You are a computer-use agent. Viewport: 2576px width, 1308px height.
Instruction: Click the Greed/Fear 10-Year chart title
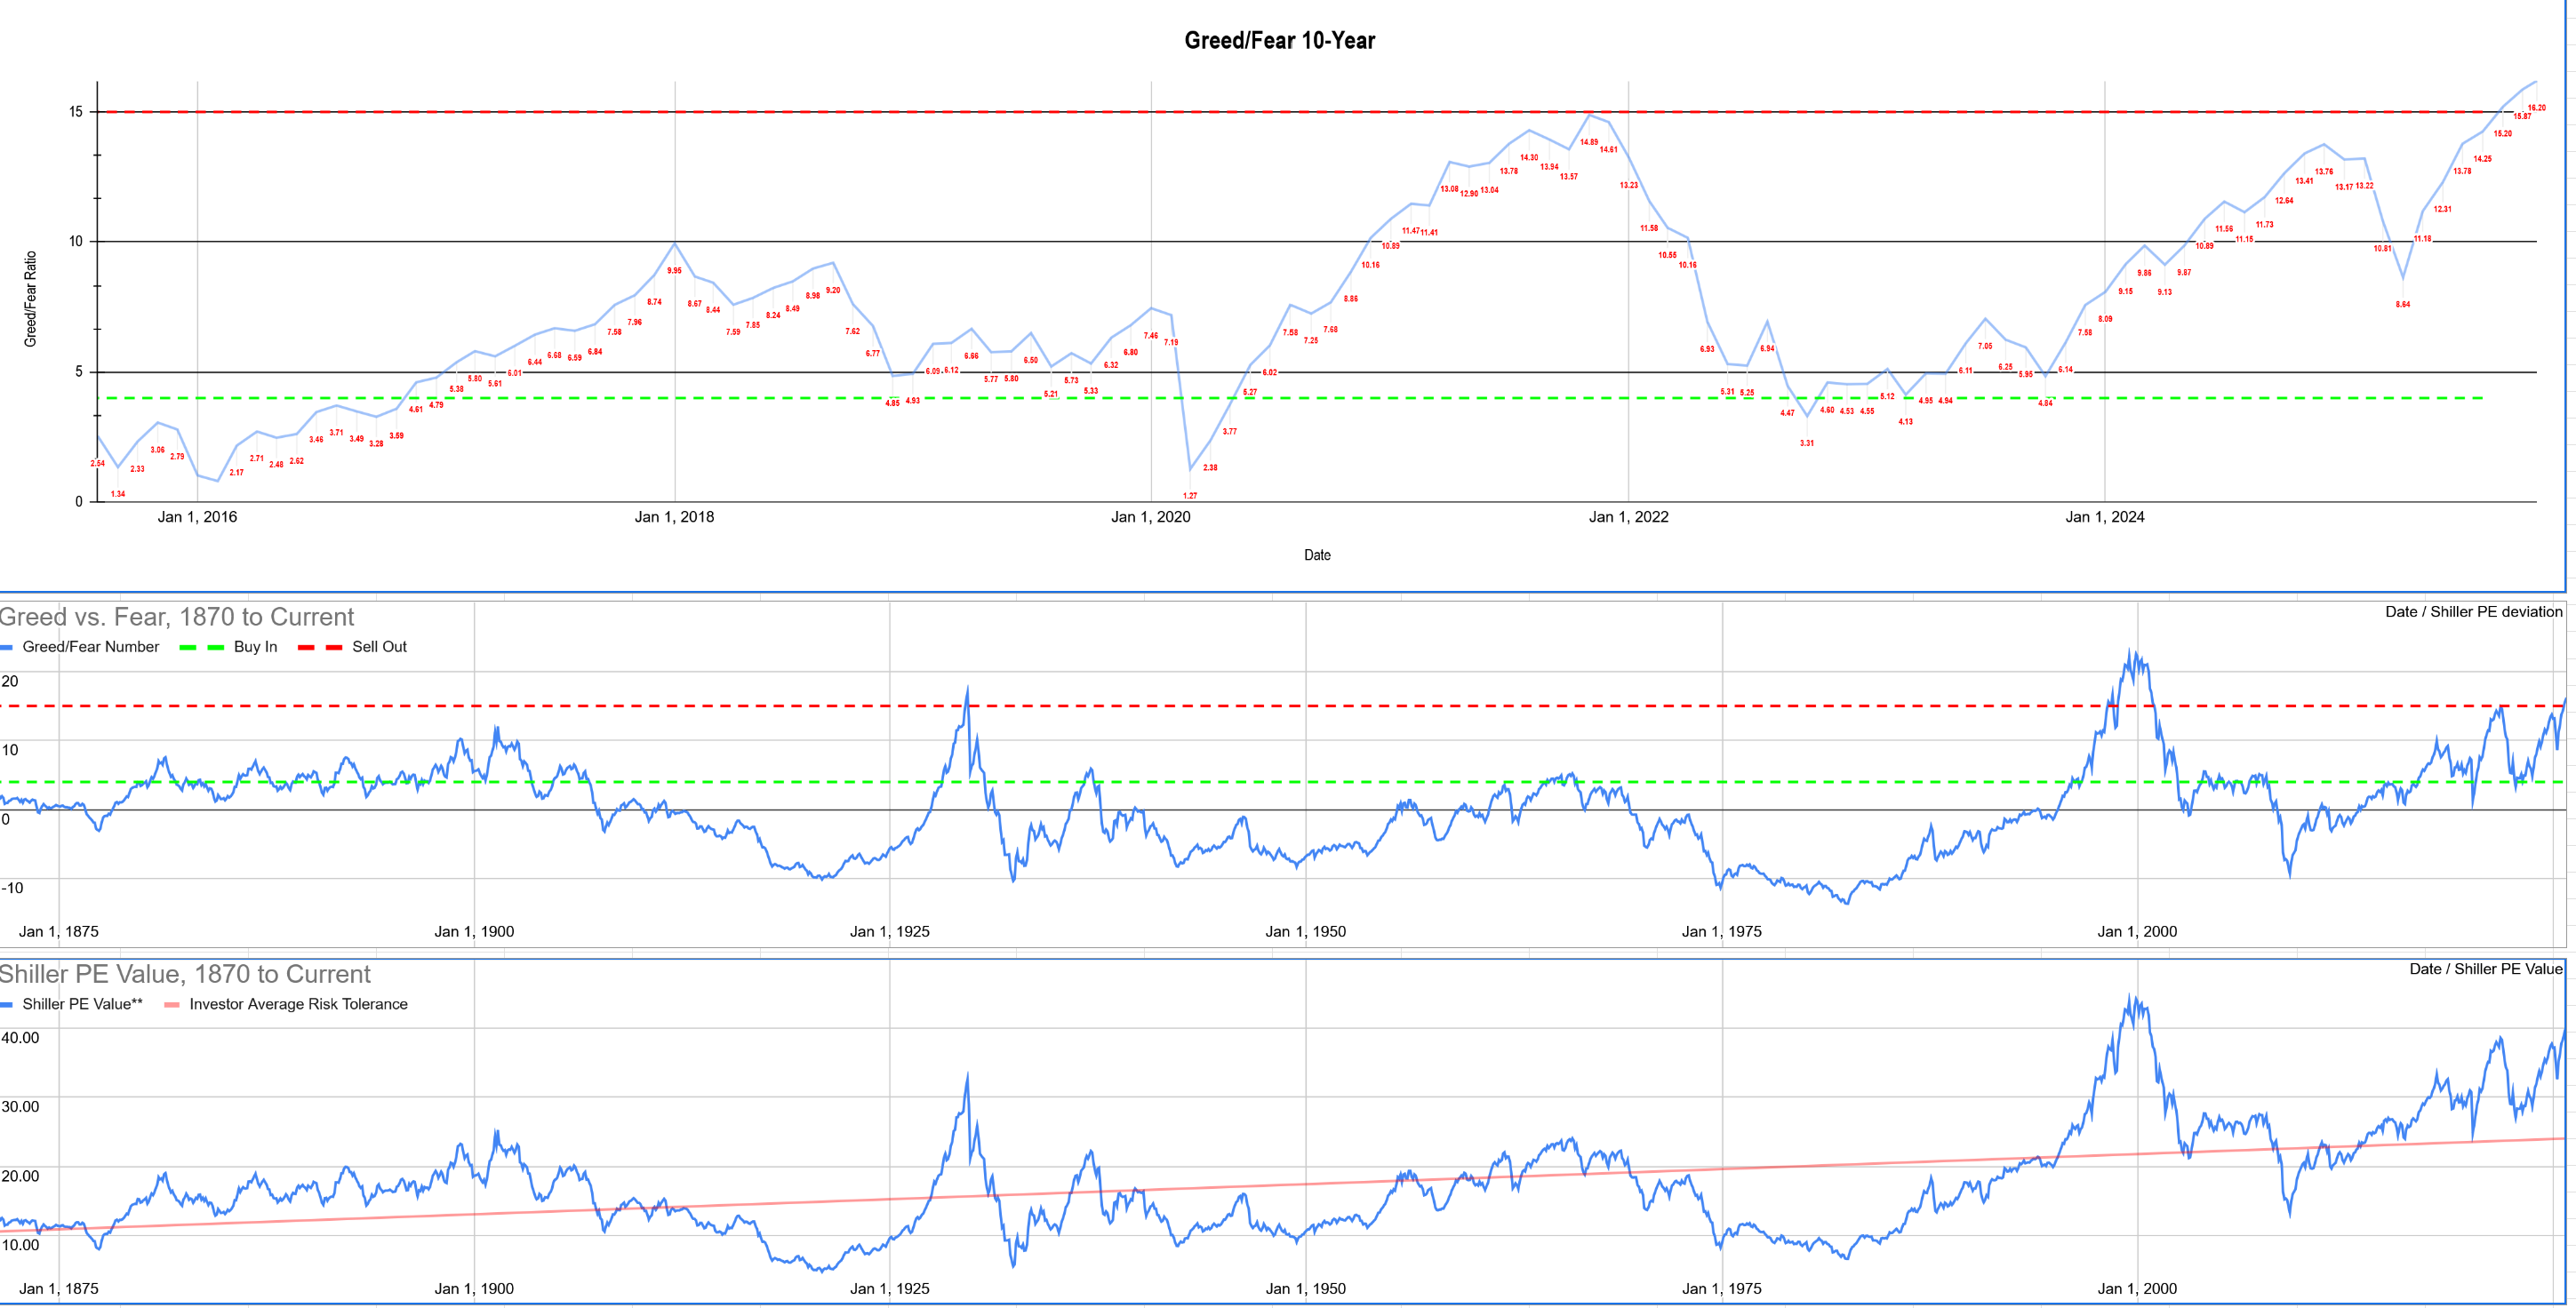1279,41
